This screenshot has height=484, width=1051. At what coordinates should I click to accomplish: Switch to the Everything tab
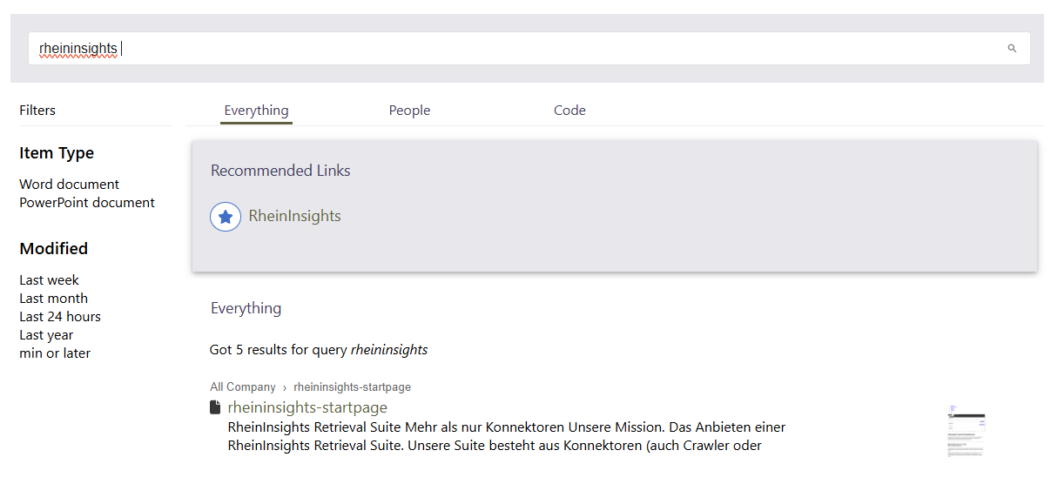256,111
